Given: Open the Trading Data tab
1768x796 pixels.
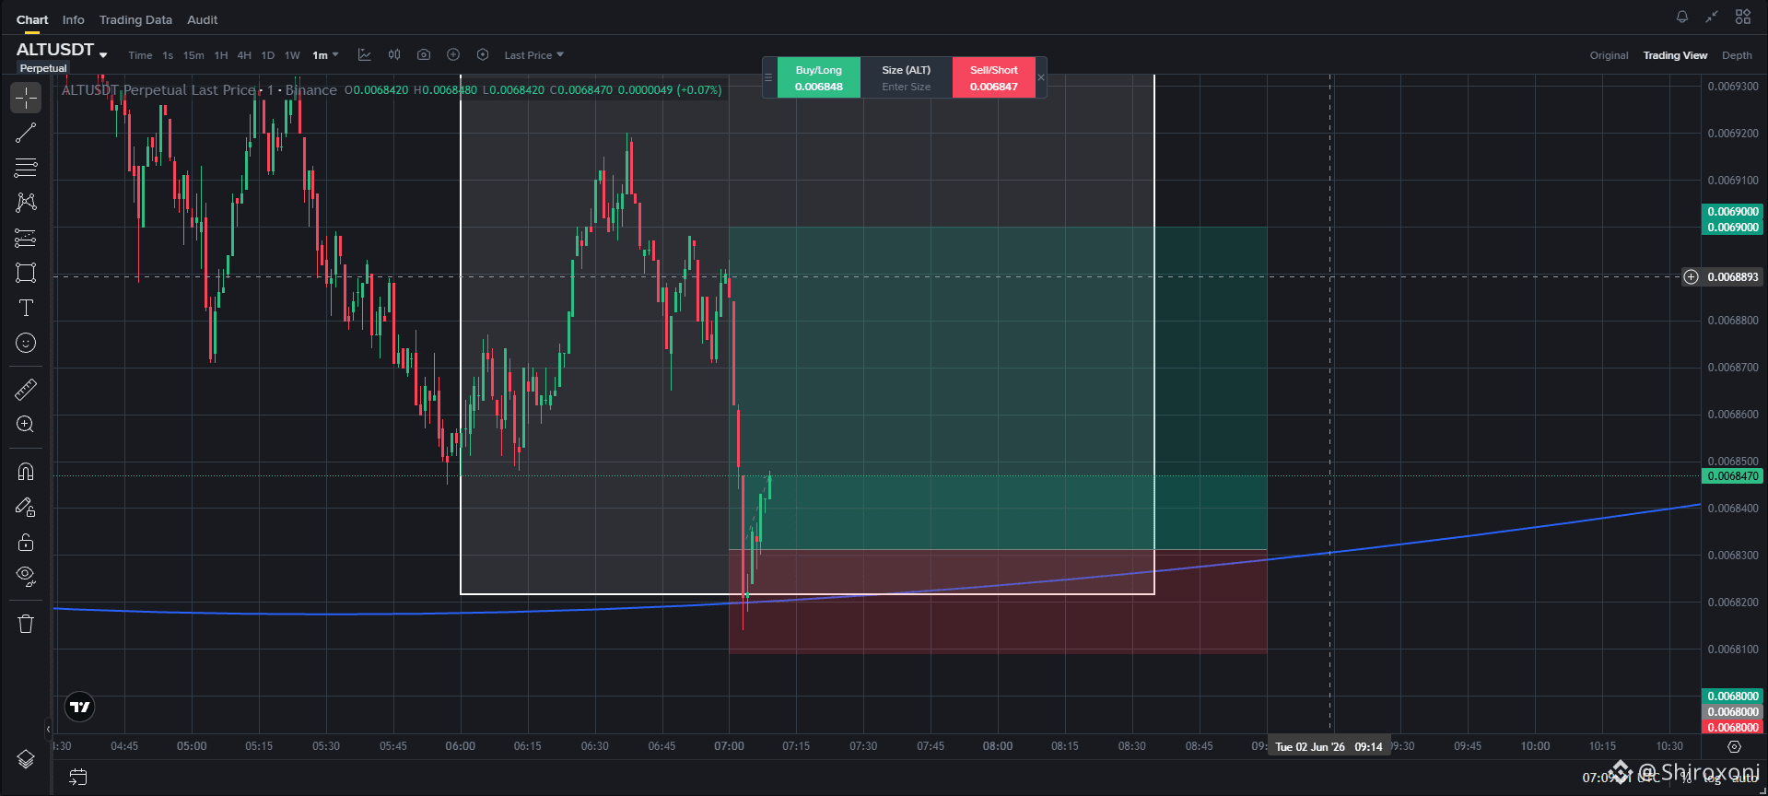Looking at the screenshot, I should [x=135, y=19].
